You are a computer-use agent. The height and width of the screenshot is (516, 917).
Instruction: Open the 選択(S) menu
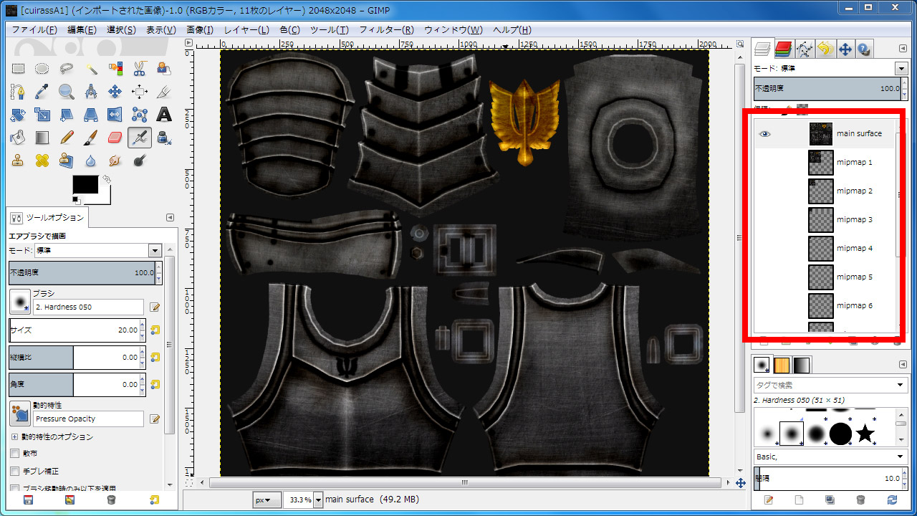click(121, 30)
